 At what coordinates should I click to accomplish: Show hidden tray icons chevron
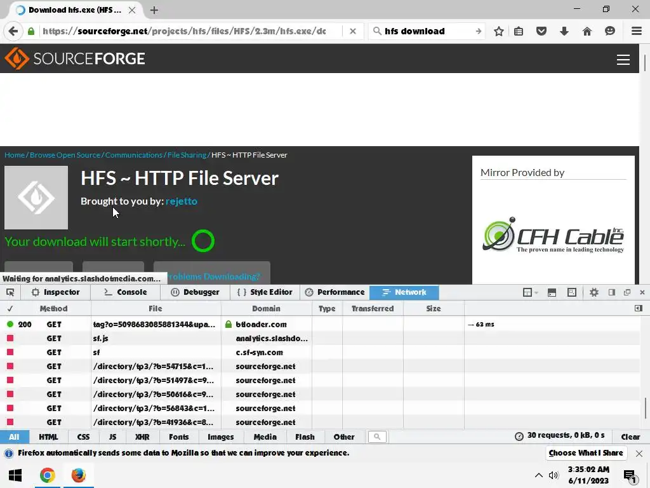538,475
